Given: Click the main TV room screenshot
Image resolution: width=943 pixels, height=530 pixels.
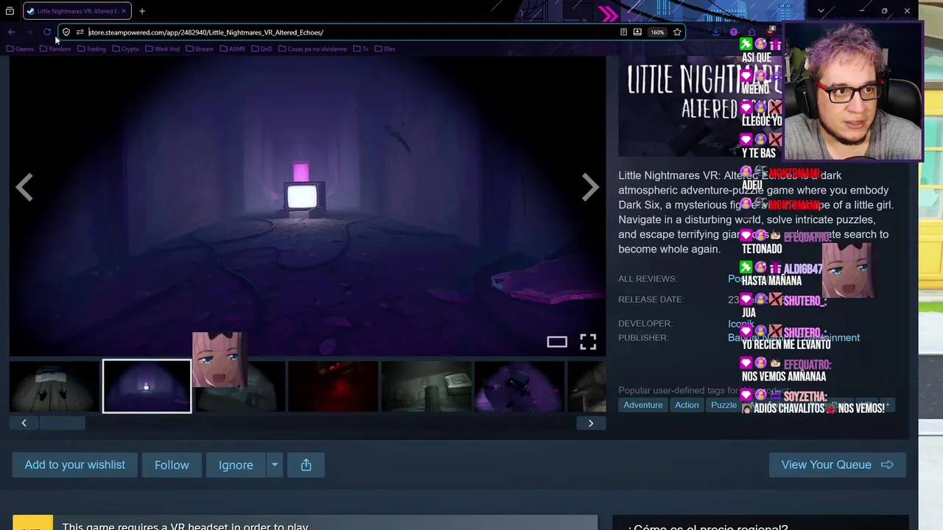Looking at the screenshot, I should point(307,206).
